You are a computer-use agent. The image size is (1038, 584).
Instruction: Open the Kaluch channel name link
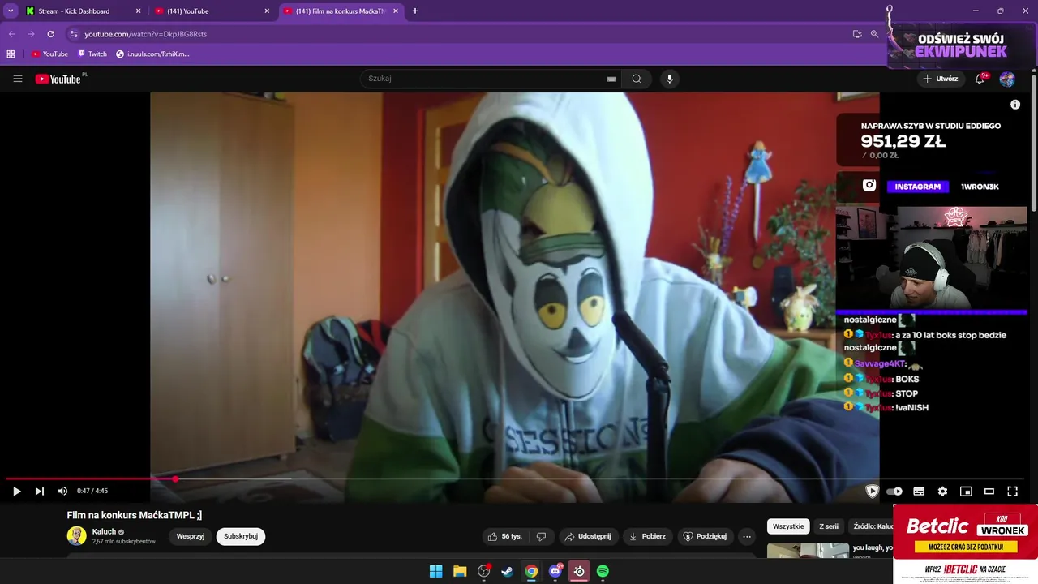104,532
